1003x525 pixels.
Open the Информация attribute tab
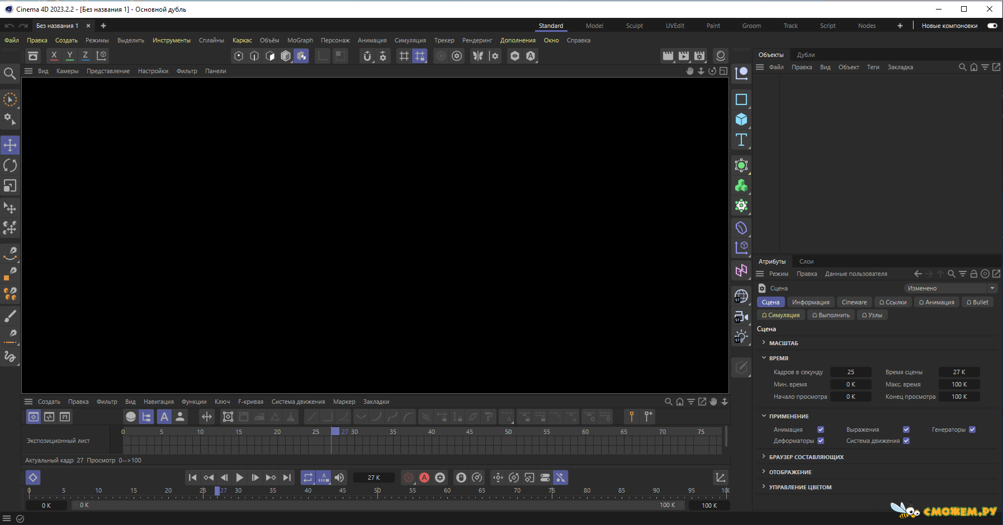pyautogui.click(x=811, y=302)
